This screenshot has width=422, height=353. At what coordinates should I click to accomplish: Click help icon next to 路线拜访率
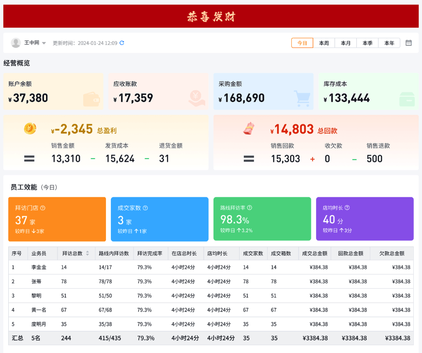[x=250, y=208]
